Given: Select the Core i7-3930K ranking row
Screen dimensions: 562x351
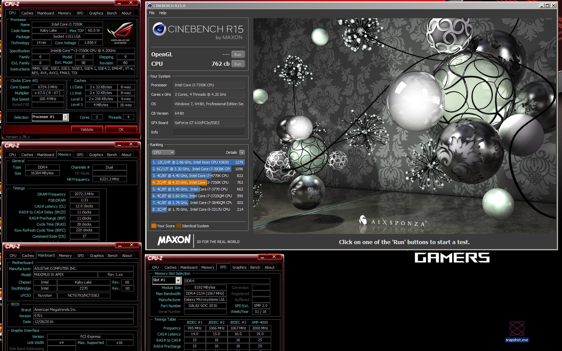Looking at the screenshot, I should point(198,169).
